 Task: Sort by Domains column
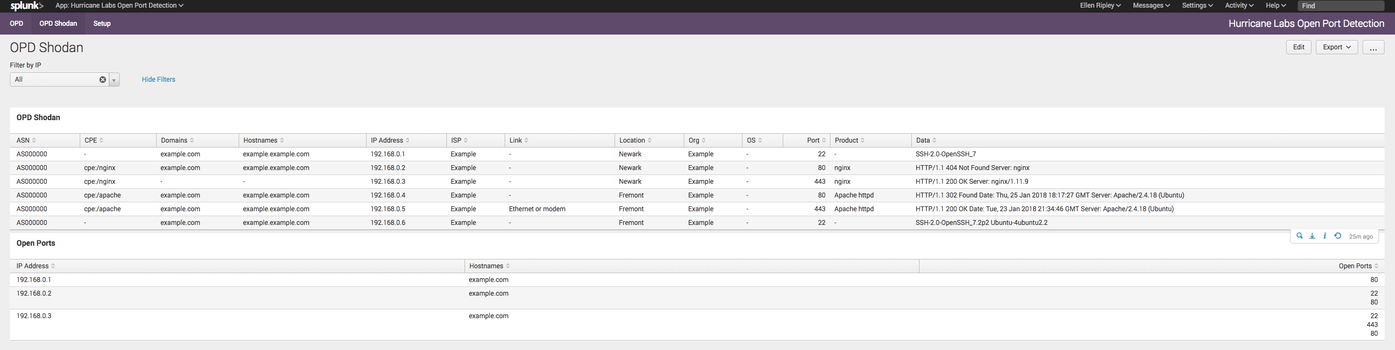pos(177,140)
